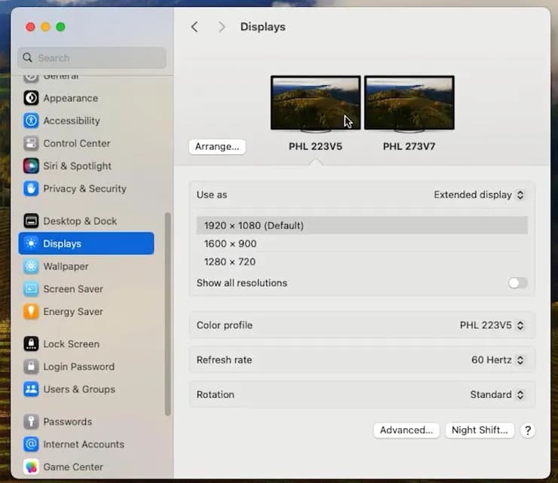
Task: Choose the 1600 × 900 resolution
Action: [231, 243]
